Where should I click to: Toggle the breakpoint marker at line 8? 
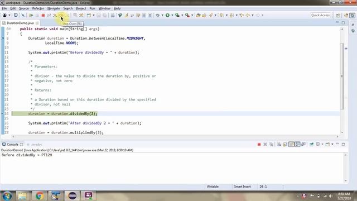click(x=3, y=39)
